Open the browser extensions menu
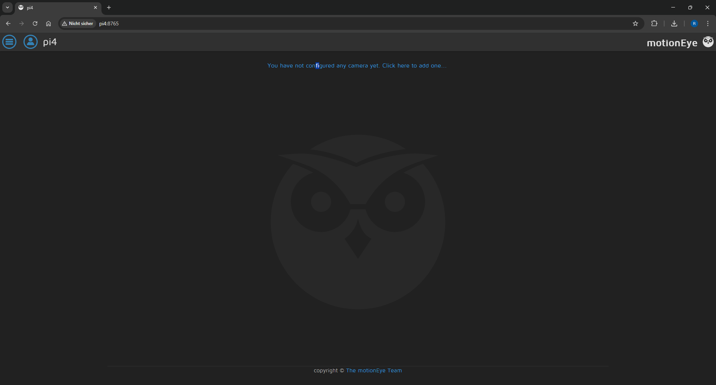 pos(654,24)
